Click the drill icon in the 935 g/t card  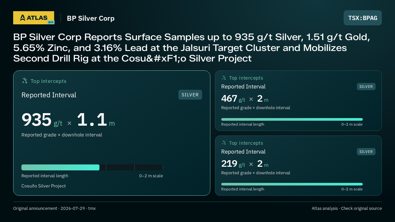pyautogui.click(x=25, y=81)
